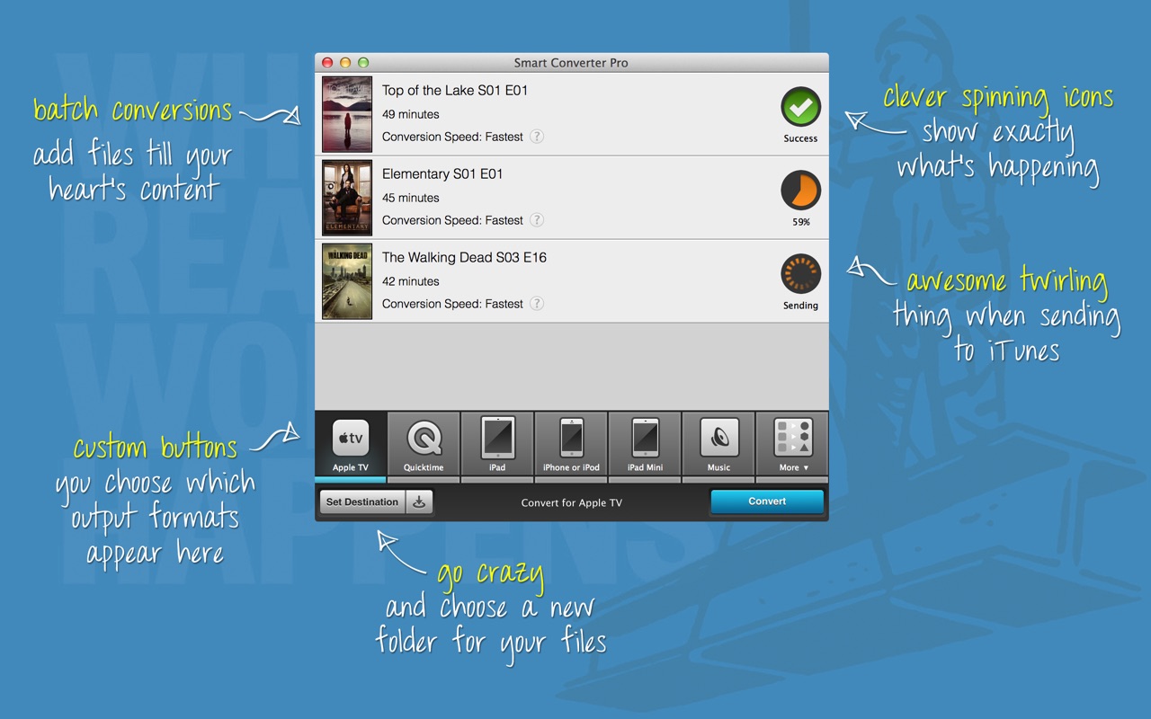Open help for Walking Dead conversion speed

537,304
